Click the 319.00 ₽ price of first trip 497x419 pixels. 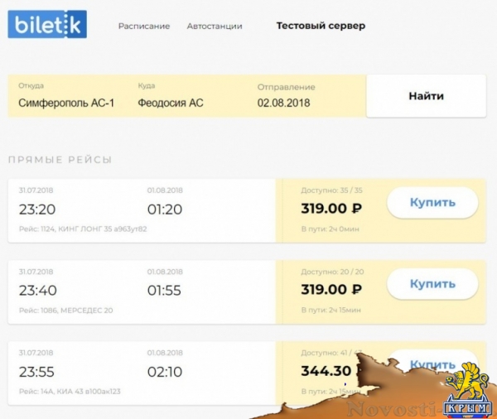pos(331,209)
